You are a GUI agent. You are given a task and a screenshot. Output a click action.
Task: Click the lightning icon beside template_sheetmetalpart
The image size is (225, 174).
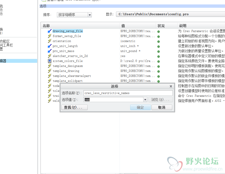point(49,76)
